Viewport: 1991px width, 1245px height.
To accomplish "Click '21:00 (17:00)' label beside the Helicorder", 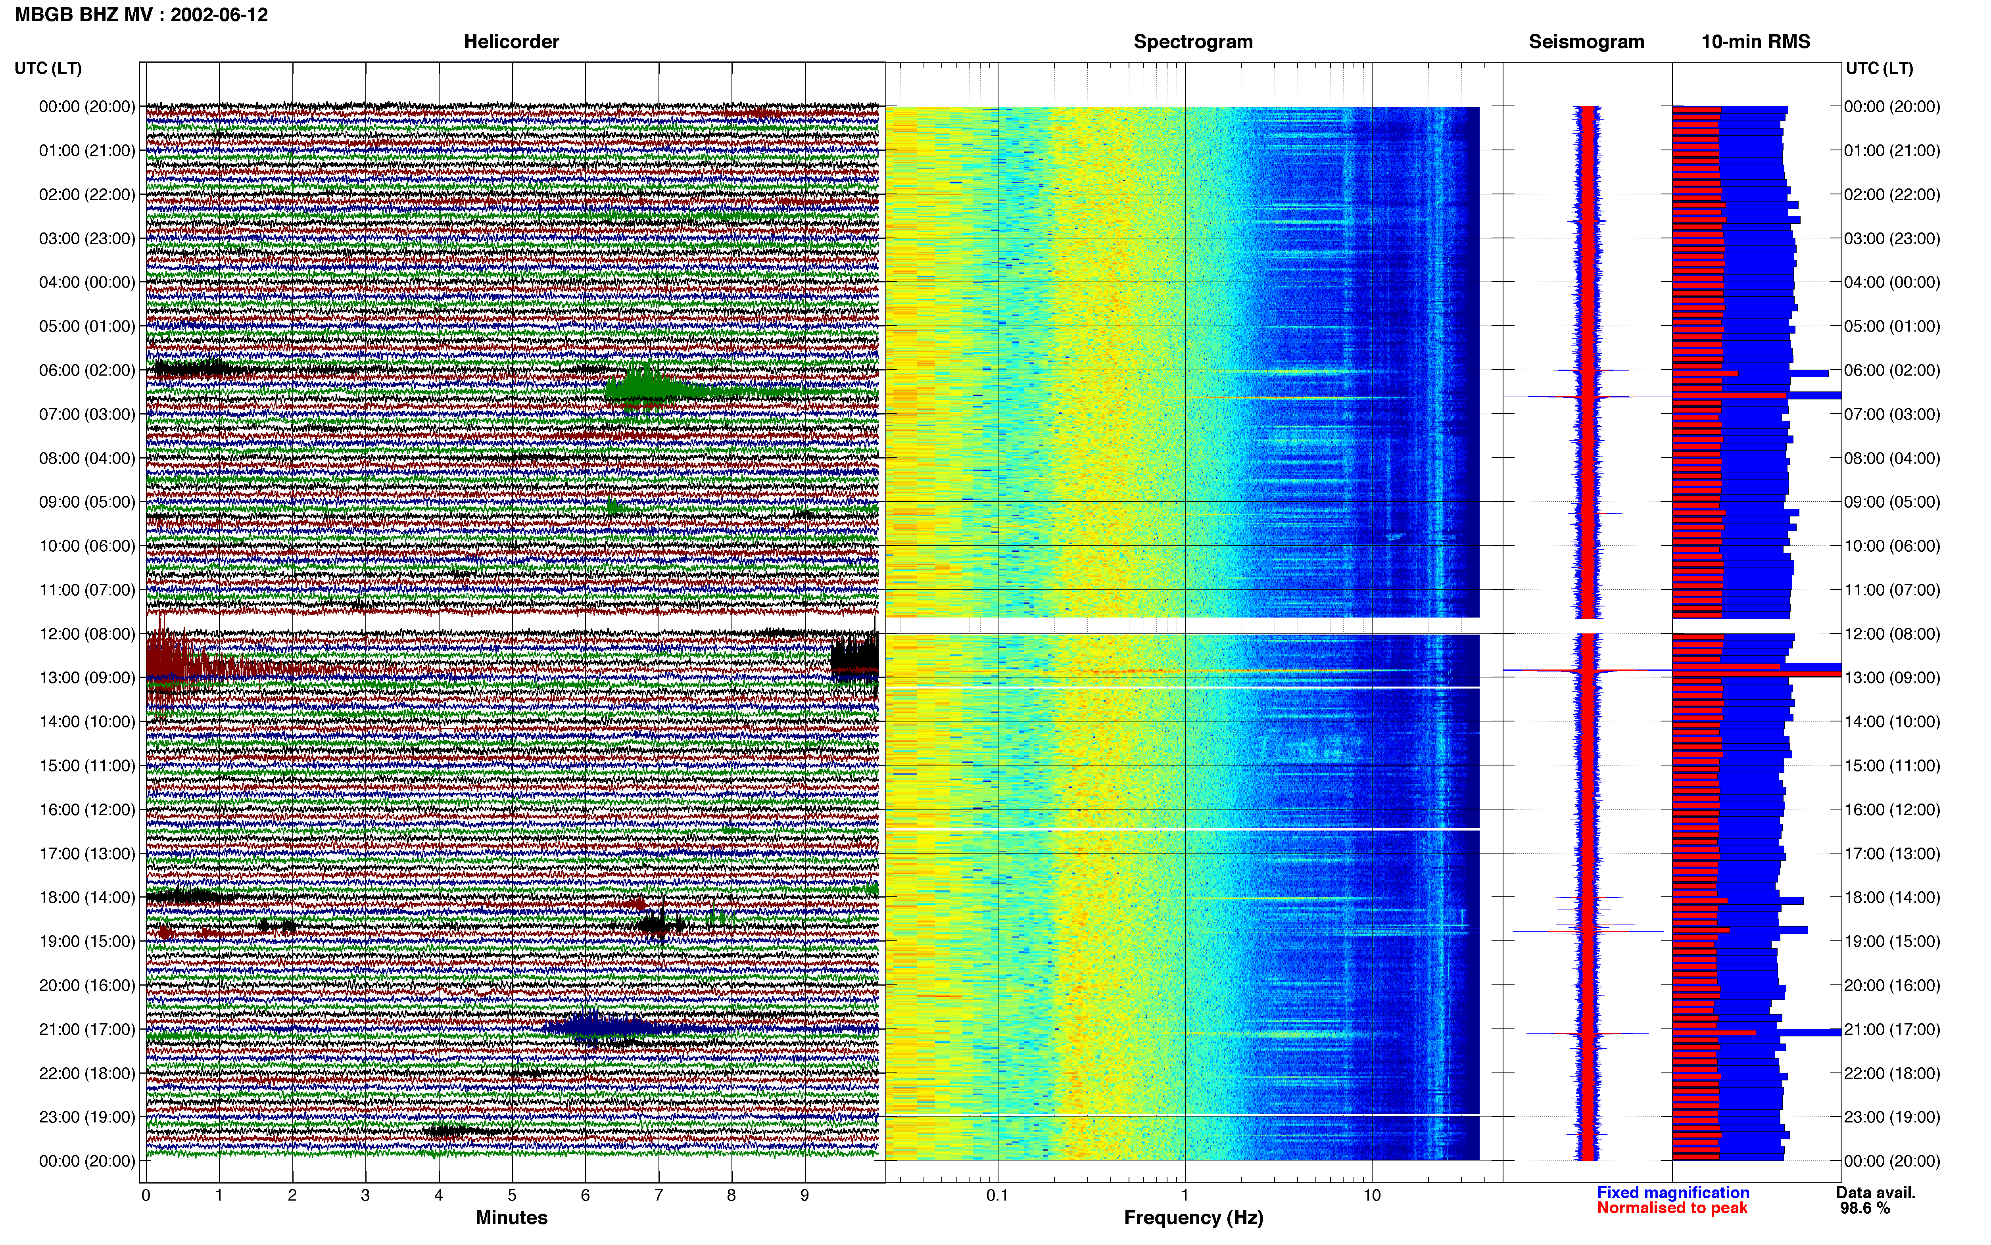I will (87, 1029).
